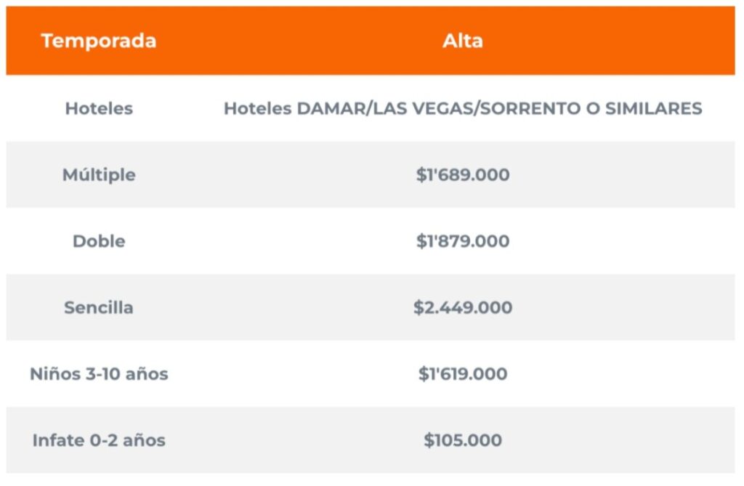This screenshot has height=486, width=744.
Task: Click the word Hoteles preceding DAMAR
Action: [x=256, y=109]
